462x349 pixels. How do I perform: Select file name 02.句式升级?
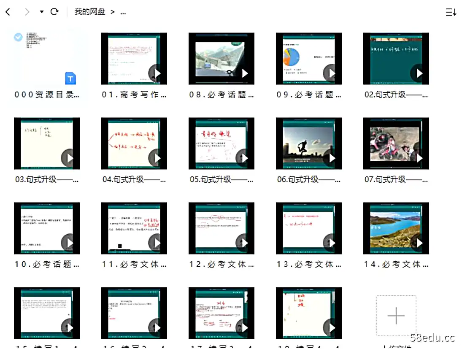(x=396, y=95)
